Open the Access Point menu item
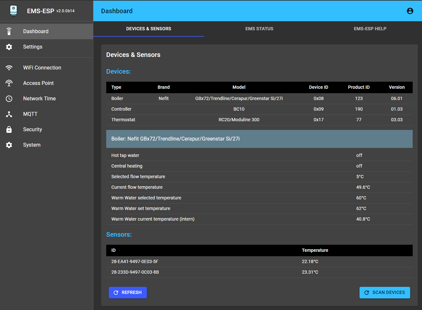The width and height of the screenshot is (422, 310). 38,83
